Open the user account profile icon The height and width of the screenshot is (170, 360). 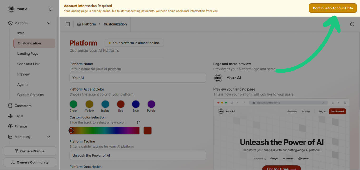(352, 24)
